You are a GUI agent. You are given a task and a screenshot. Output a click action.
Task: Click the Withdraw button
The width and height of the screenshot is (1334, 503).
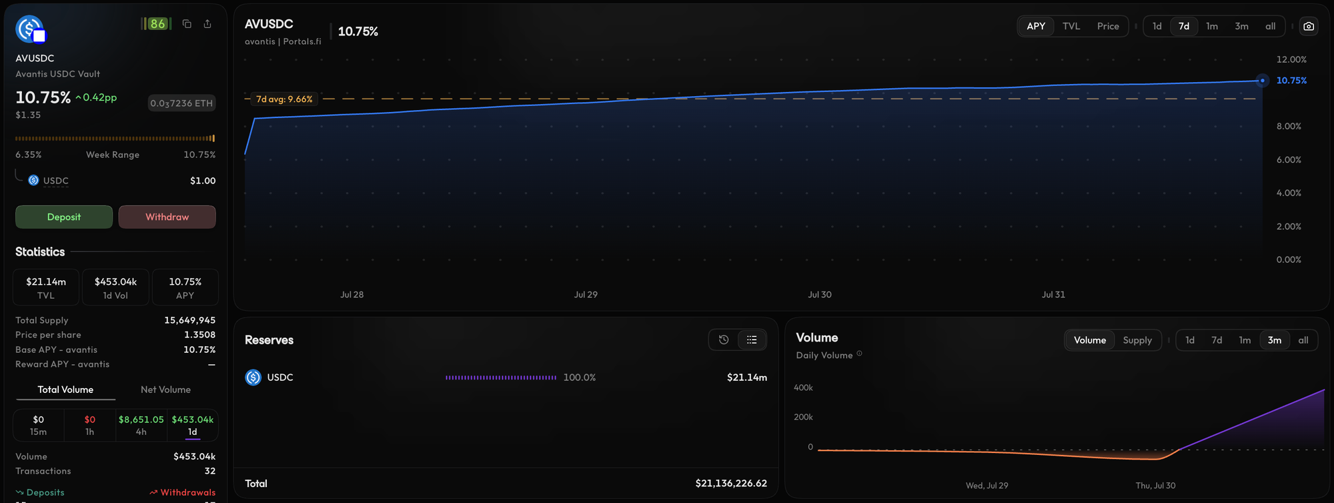[167, 217]
